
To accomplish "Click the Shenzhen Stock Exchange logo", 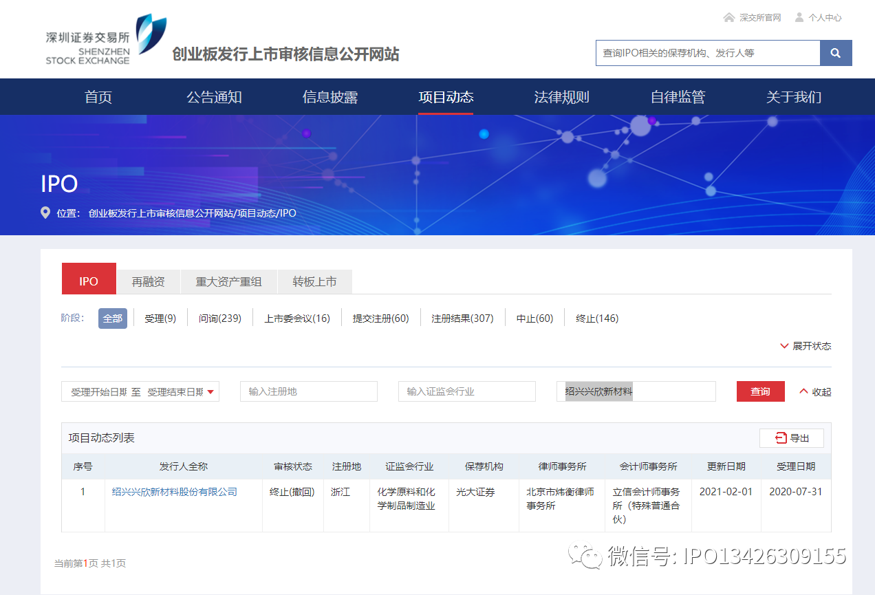I will coord(106,40).
